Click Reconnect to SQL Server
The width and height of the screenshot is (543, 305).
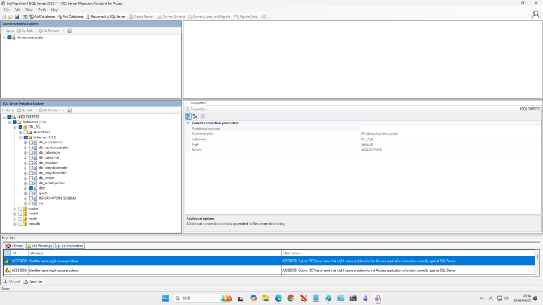[106, 16]
